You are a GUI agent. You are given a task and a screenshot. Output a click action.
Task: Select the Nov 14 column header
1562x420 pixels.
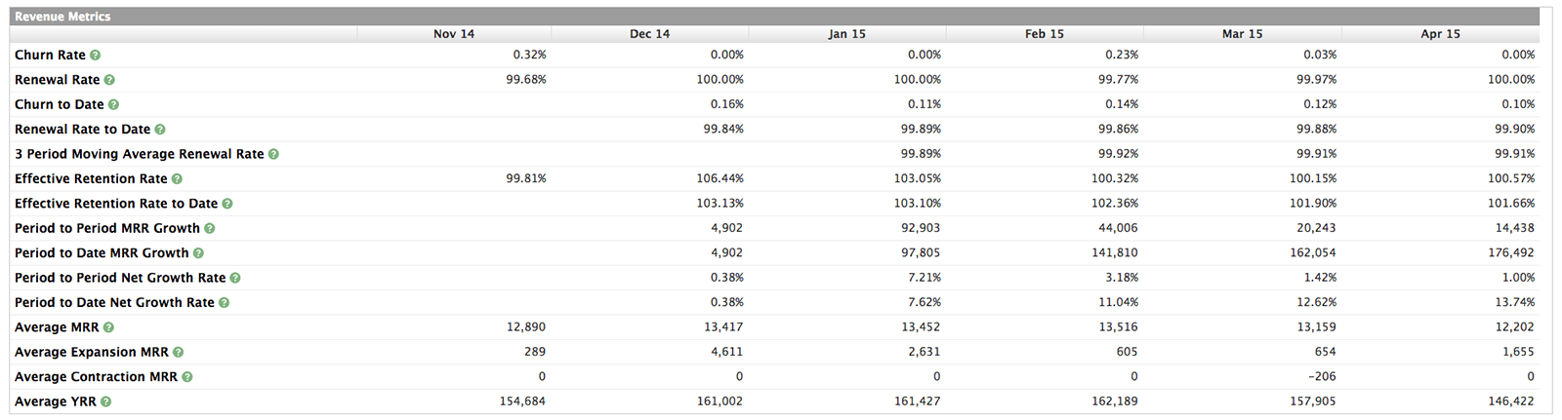(454, 34)
